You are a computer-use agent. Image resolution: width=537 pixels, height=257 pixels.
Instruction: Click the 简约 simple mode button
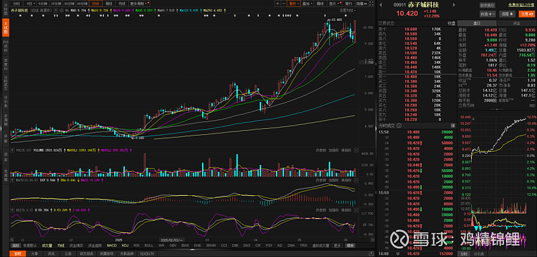348,3
